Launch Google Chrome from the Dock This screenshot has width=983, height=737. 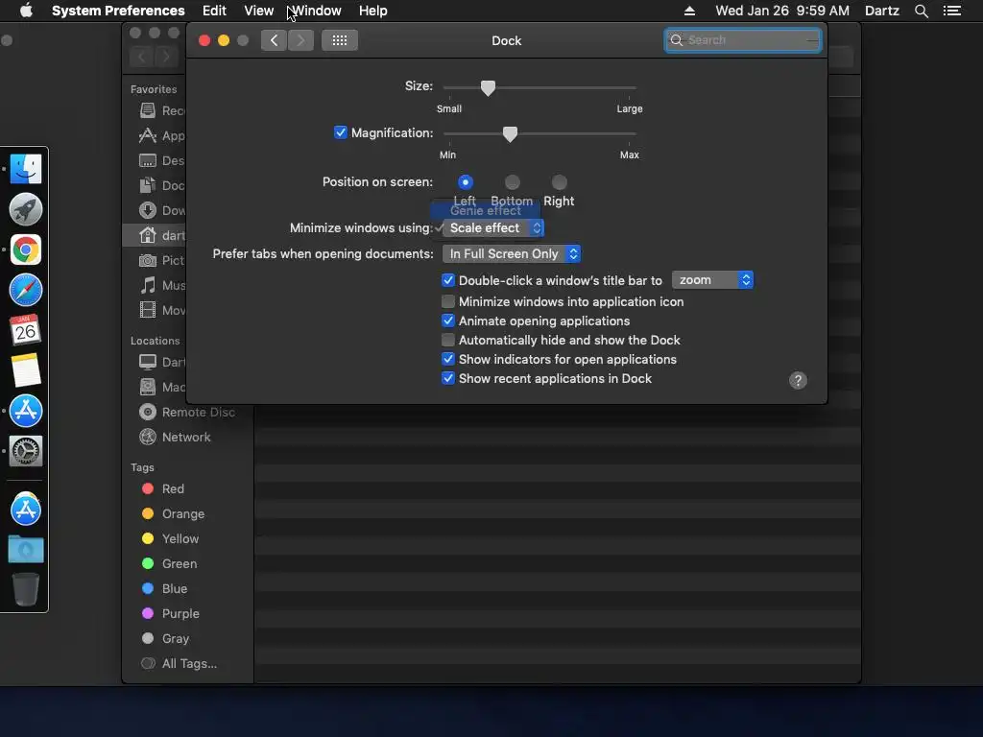[x=26, y=250]
